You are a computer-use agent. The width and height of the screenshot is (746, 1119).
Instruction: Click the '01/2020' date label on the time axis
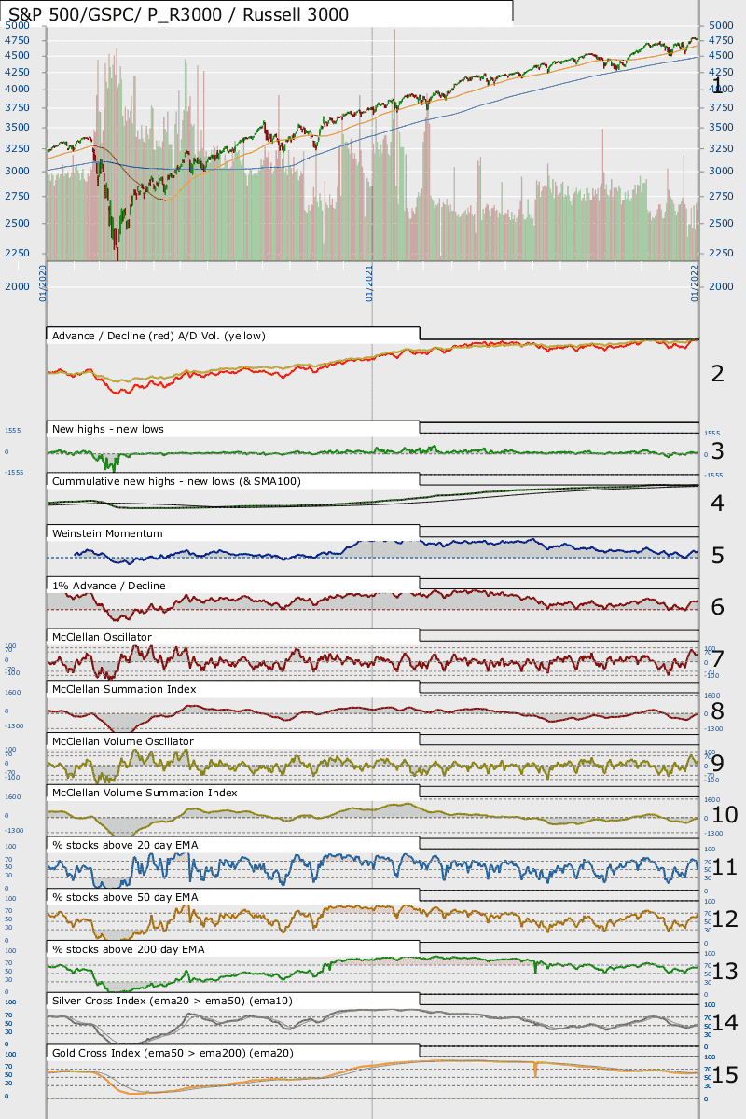(44, 283)
